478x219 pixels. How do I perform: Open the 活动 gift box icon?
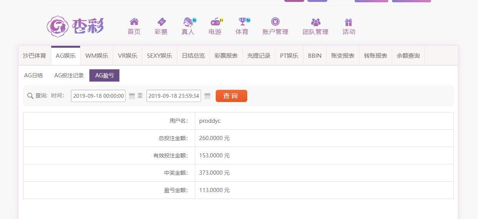click(x=349, y=22)
